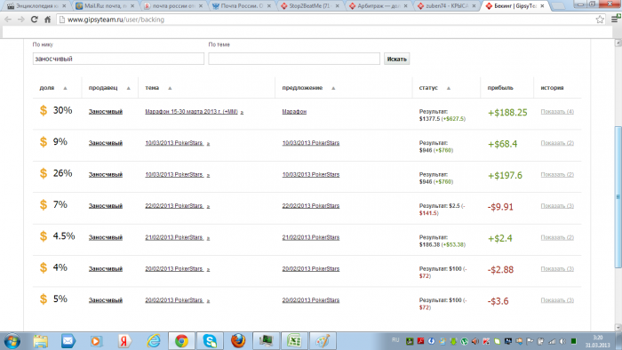Open the Windows Start button
The width and height of the screenshot is (622, 350).
(12, 341)
